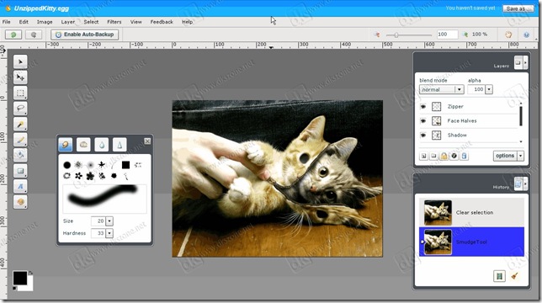This screenshot has width=542, height=303.
Task: Swap foreground and background colors
Action: coord(30,273)
